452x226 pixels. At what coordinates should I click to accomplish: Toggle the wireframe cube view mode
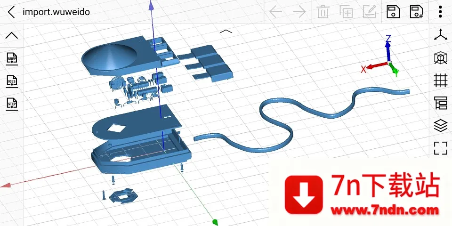tap(440, 58)
